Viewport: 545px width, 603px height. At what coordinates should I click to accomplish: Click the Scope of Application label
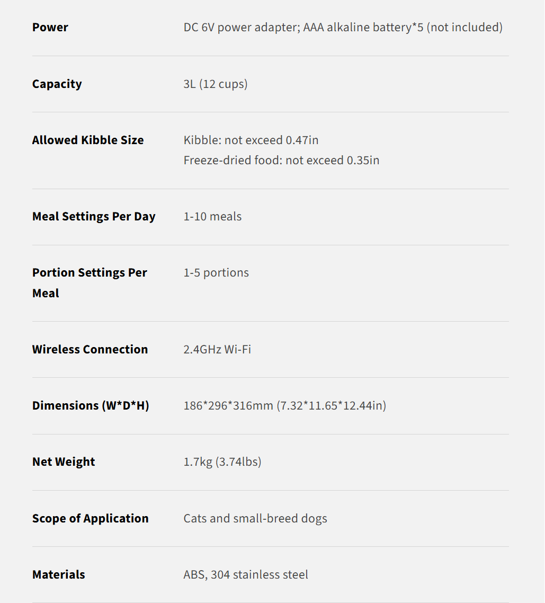click(x=91, y=519)
